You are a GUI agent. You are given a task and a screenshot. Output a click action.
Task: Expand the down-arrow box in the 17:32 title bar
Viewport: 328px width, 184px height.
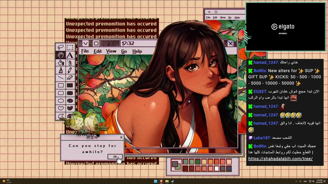point(85,43)
